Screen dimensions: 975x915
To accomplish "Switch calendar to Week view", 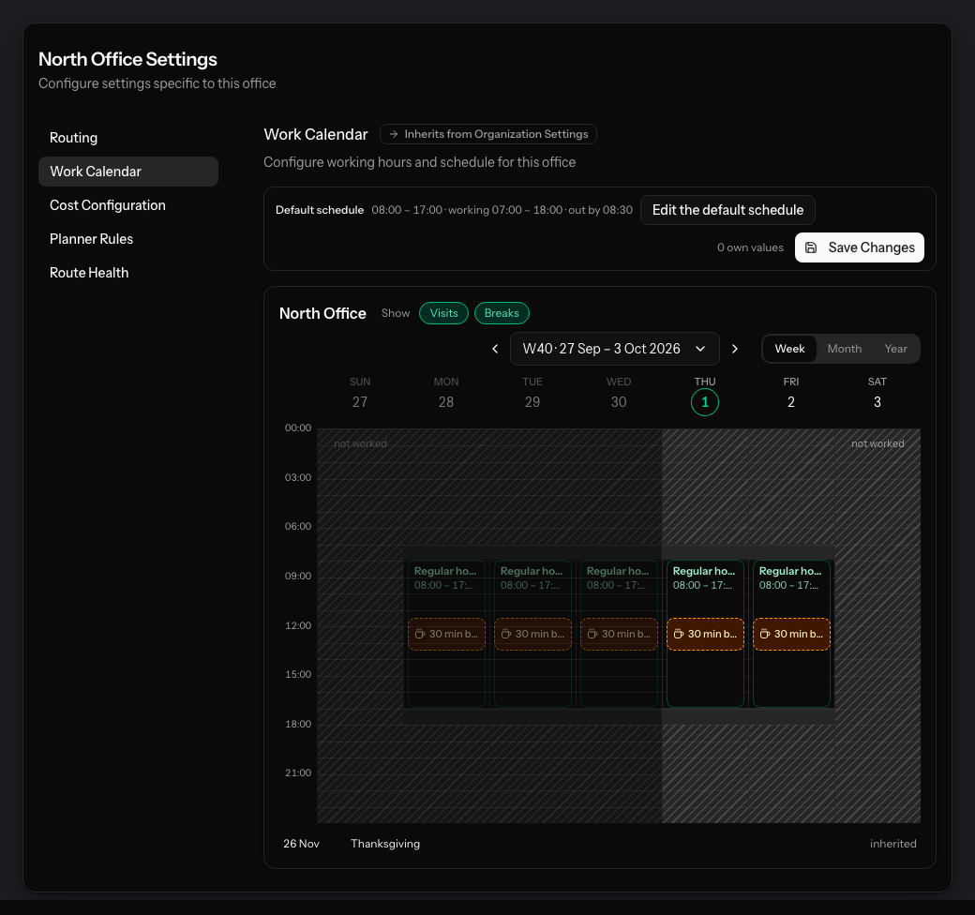I will point(789,349).
